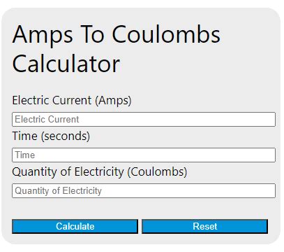Click the Calculate button
Screen dimensions: 284x252
click(75, 226)
